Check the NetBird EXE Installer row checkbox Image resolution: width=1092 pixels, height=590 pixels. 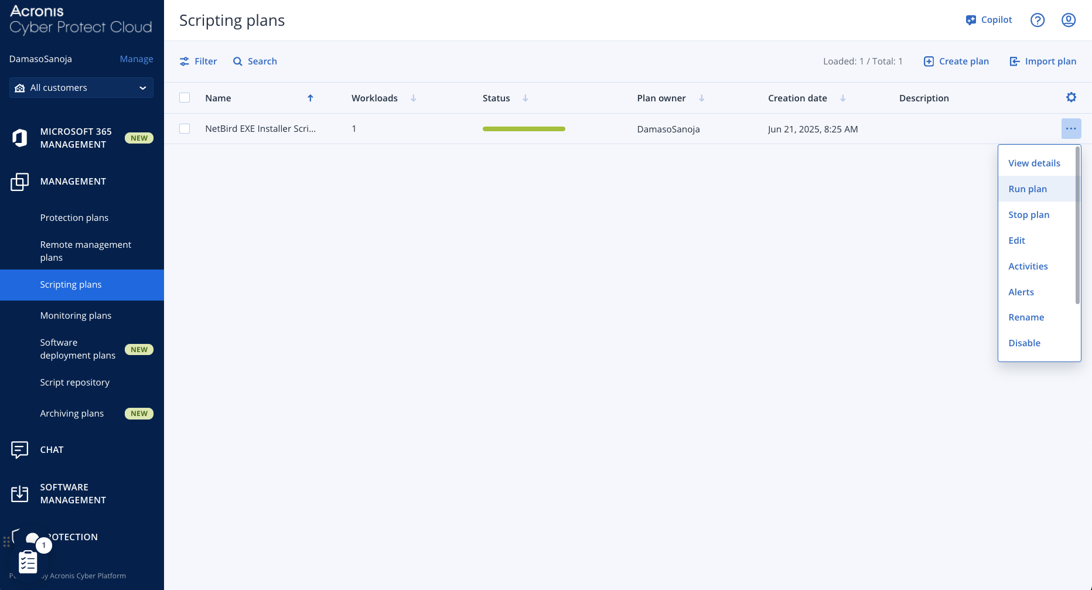pos(185,128)
